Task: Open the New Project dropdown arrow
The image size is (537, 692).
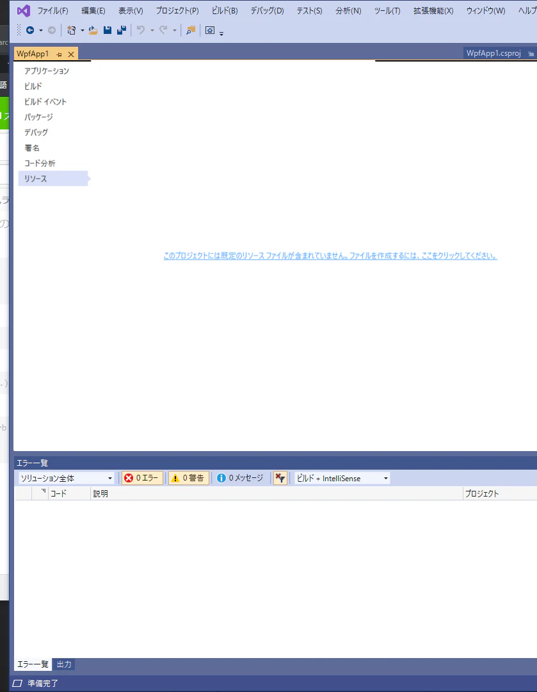Action: (x=82, y=31)
